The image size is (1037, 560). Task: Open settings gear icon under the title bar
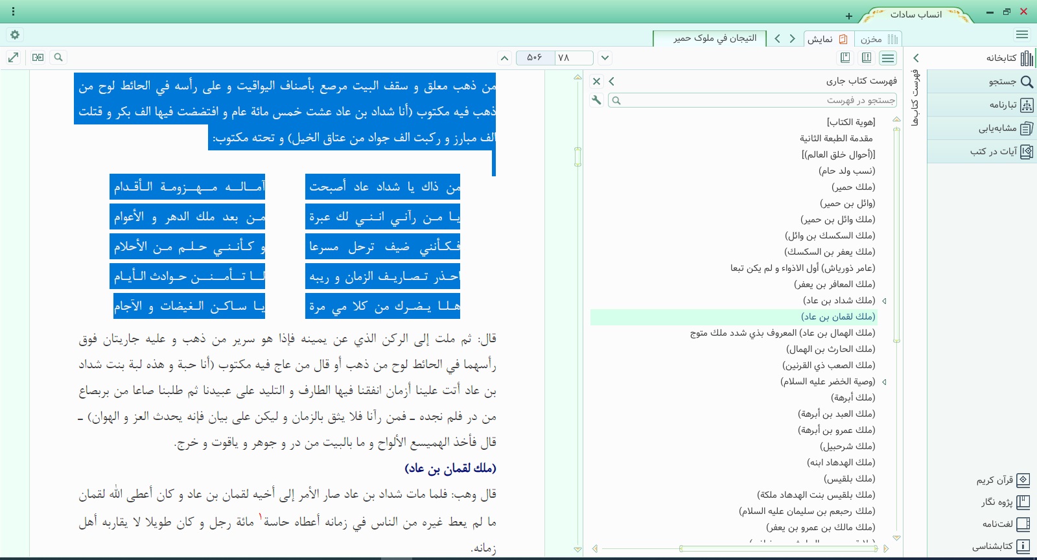[15, 35]
